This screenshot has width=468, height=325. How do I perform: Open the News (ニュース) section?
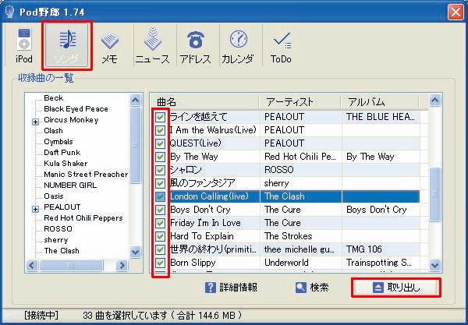[x=153, y=45]
